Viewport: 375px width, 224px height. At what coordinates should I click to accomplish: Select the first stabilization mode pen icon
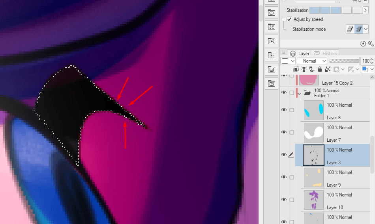tap(350, 29)
